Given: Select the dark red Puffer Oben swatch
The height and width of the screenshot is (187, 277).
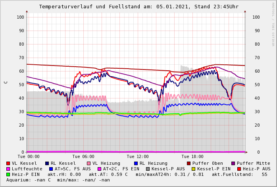Looking at the screenshot, I should (x=189, y=163).
